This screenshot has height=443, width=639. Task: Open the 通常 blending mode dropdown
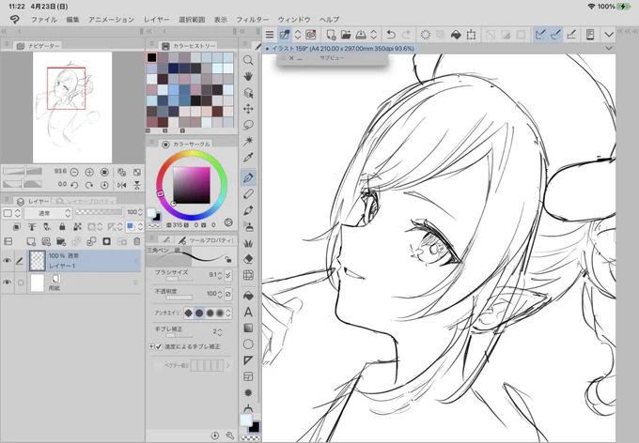48,213
